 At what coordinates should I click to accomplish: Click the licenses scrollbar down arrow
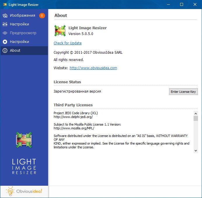[196, 150]
